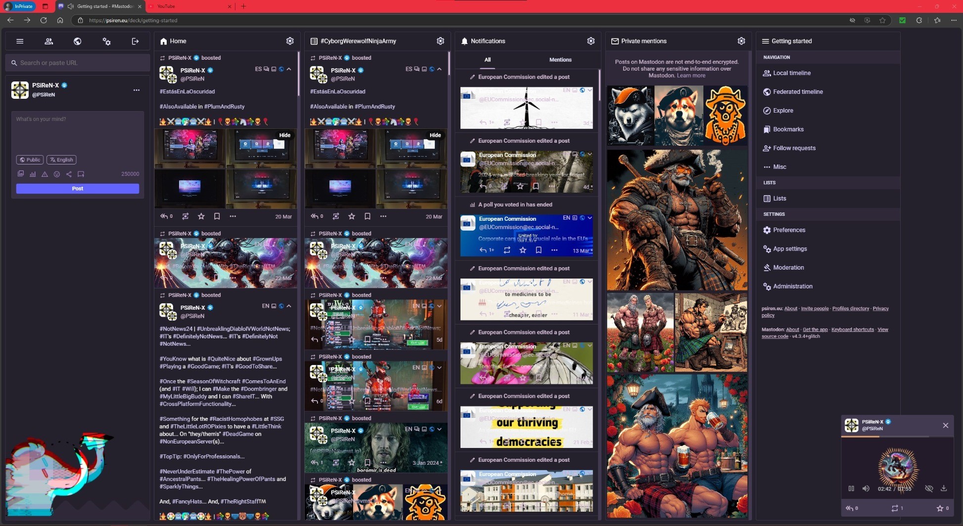
Task: Open Home column settings gear
Action: [x=290, y=41]
